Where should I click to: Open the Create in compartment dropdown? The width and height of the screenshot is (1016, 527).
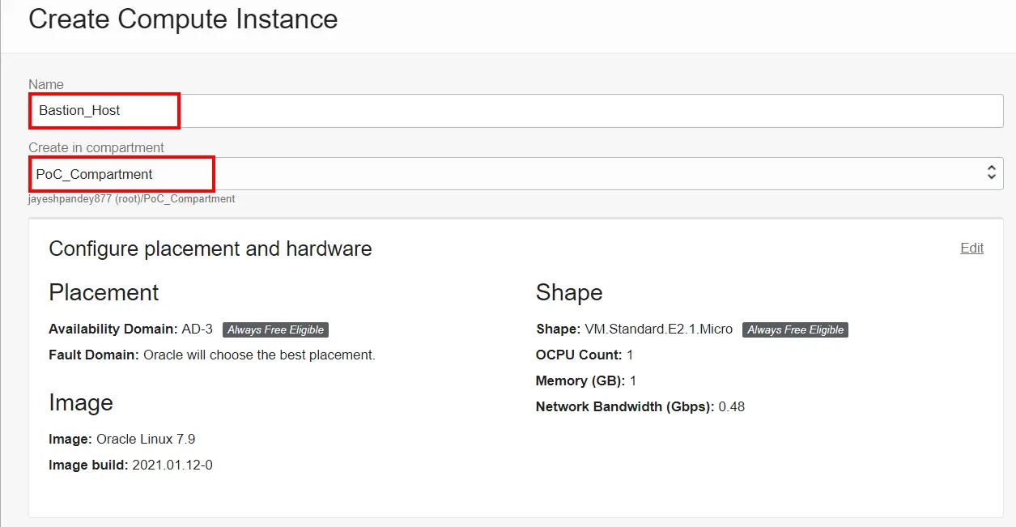pos(515,174)
